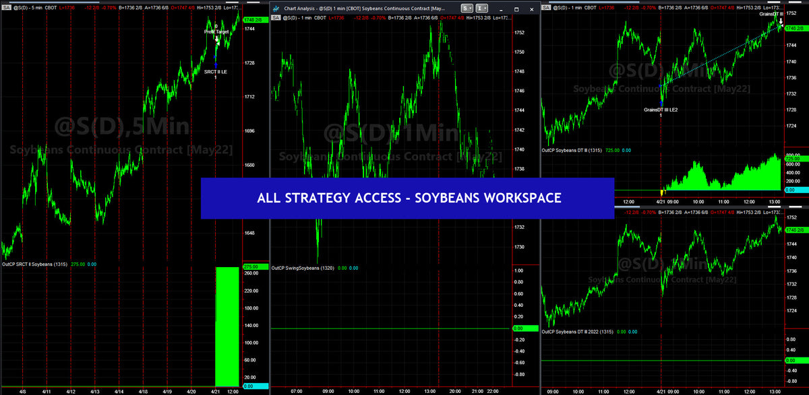Select the white Profit Target exit arrow

(x=217, y=39)
